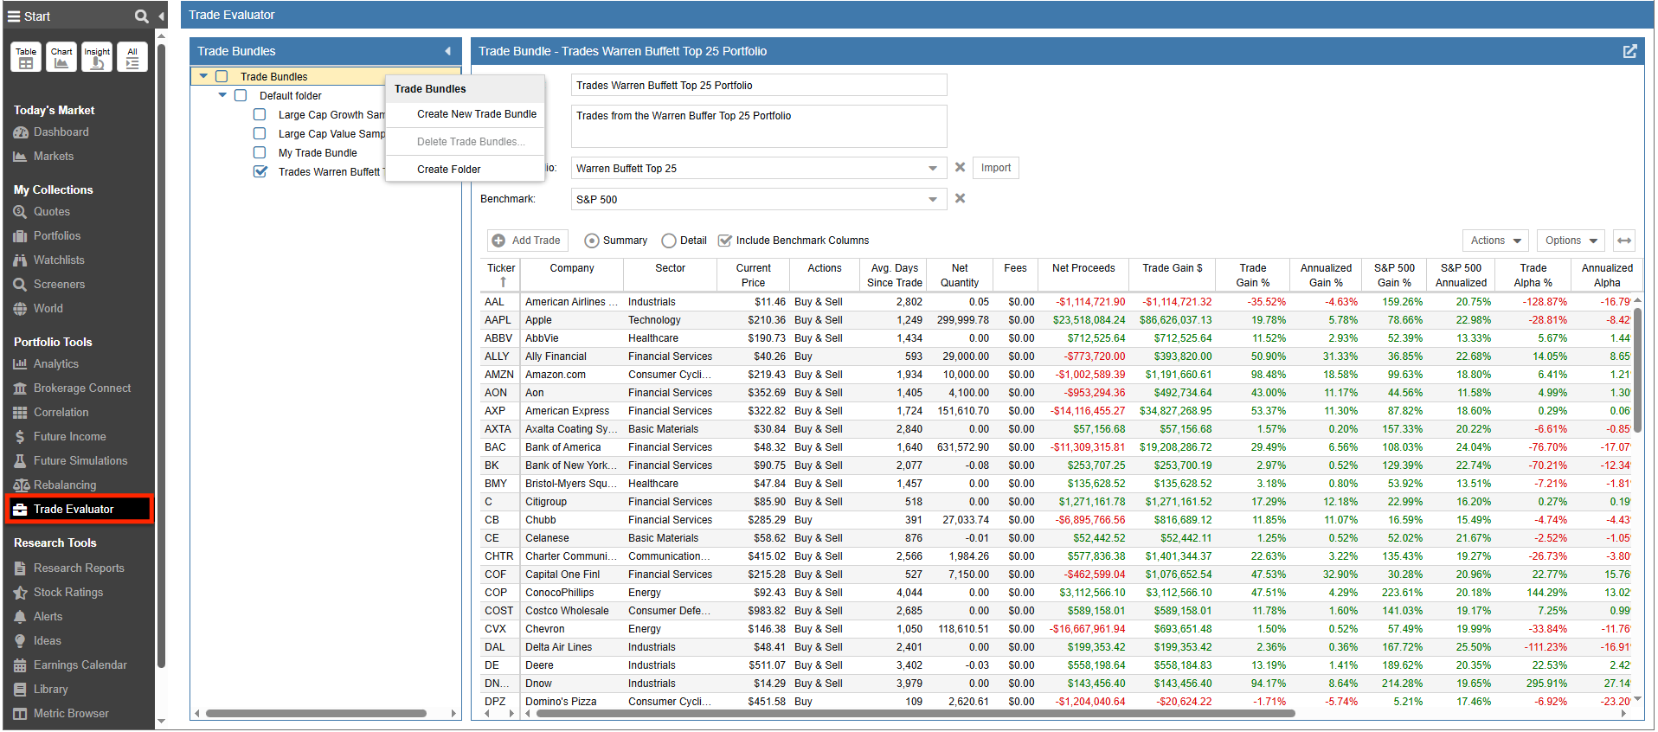Open the Insight view icon
The width and height of the screenshot is (1658, 732).
pos(97,57)
